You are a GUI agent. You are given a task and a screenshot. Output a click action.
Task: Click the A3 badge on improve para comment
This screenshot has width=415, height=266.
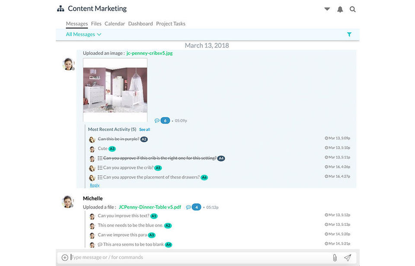152,235
